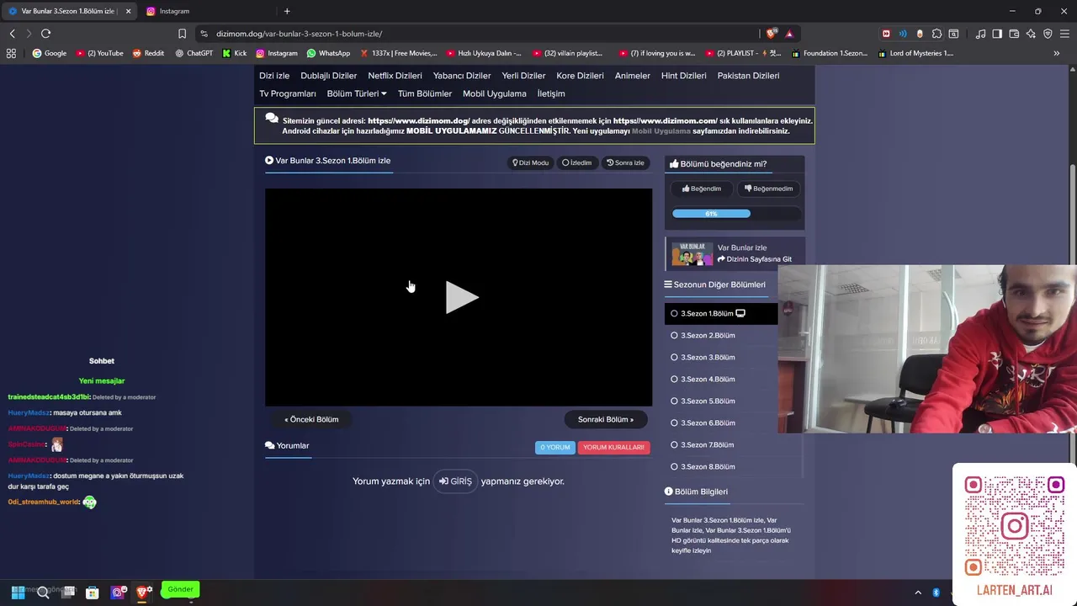Open Microsoft Store from taskbar
Viewport: 1077px width, 606px height.
click(93, 593)
